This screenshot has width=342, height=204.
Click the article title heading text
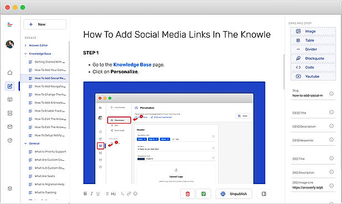pyautogui.click(x=177, y=35)
